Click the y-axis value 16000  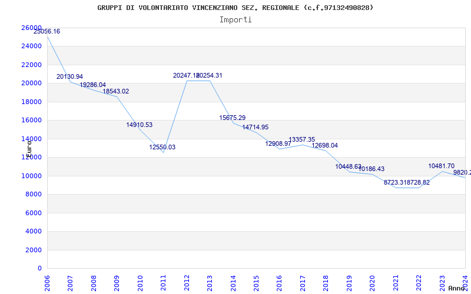(31, 121)
